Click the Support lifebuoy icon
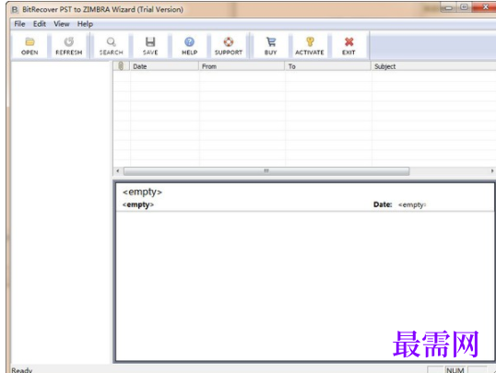Image resolution: width=496 pixels, height=373 pixels. 229,46
